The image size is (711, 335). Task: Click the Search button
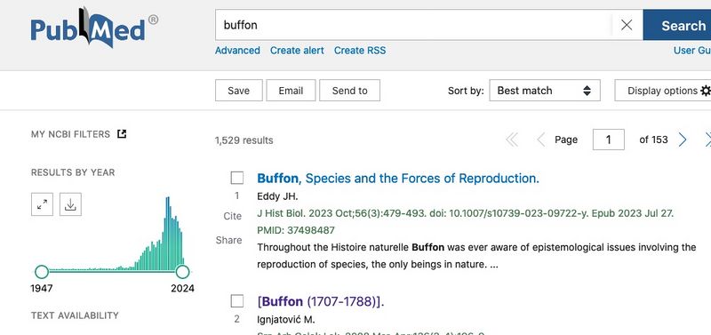[677, 26]
